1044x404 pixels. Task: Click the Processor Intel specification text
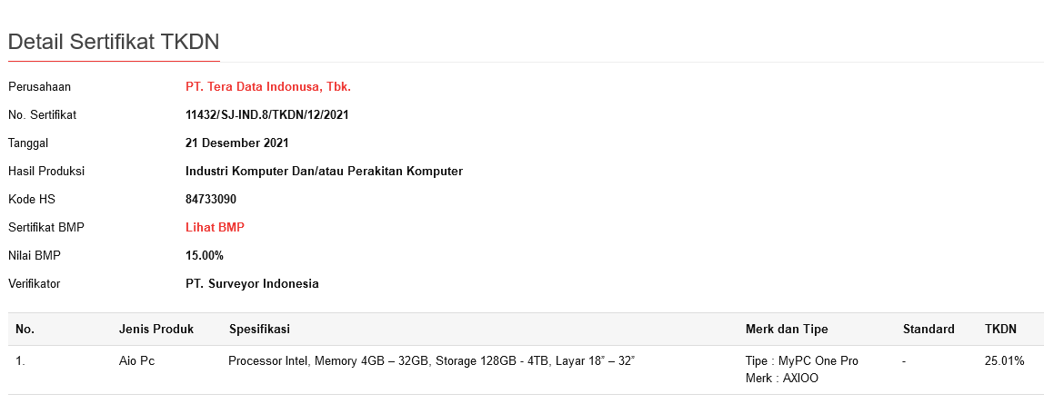[431, 361]
